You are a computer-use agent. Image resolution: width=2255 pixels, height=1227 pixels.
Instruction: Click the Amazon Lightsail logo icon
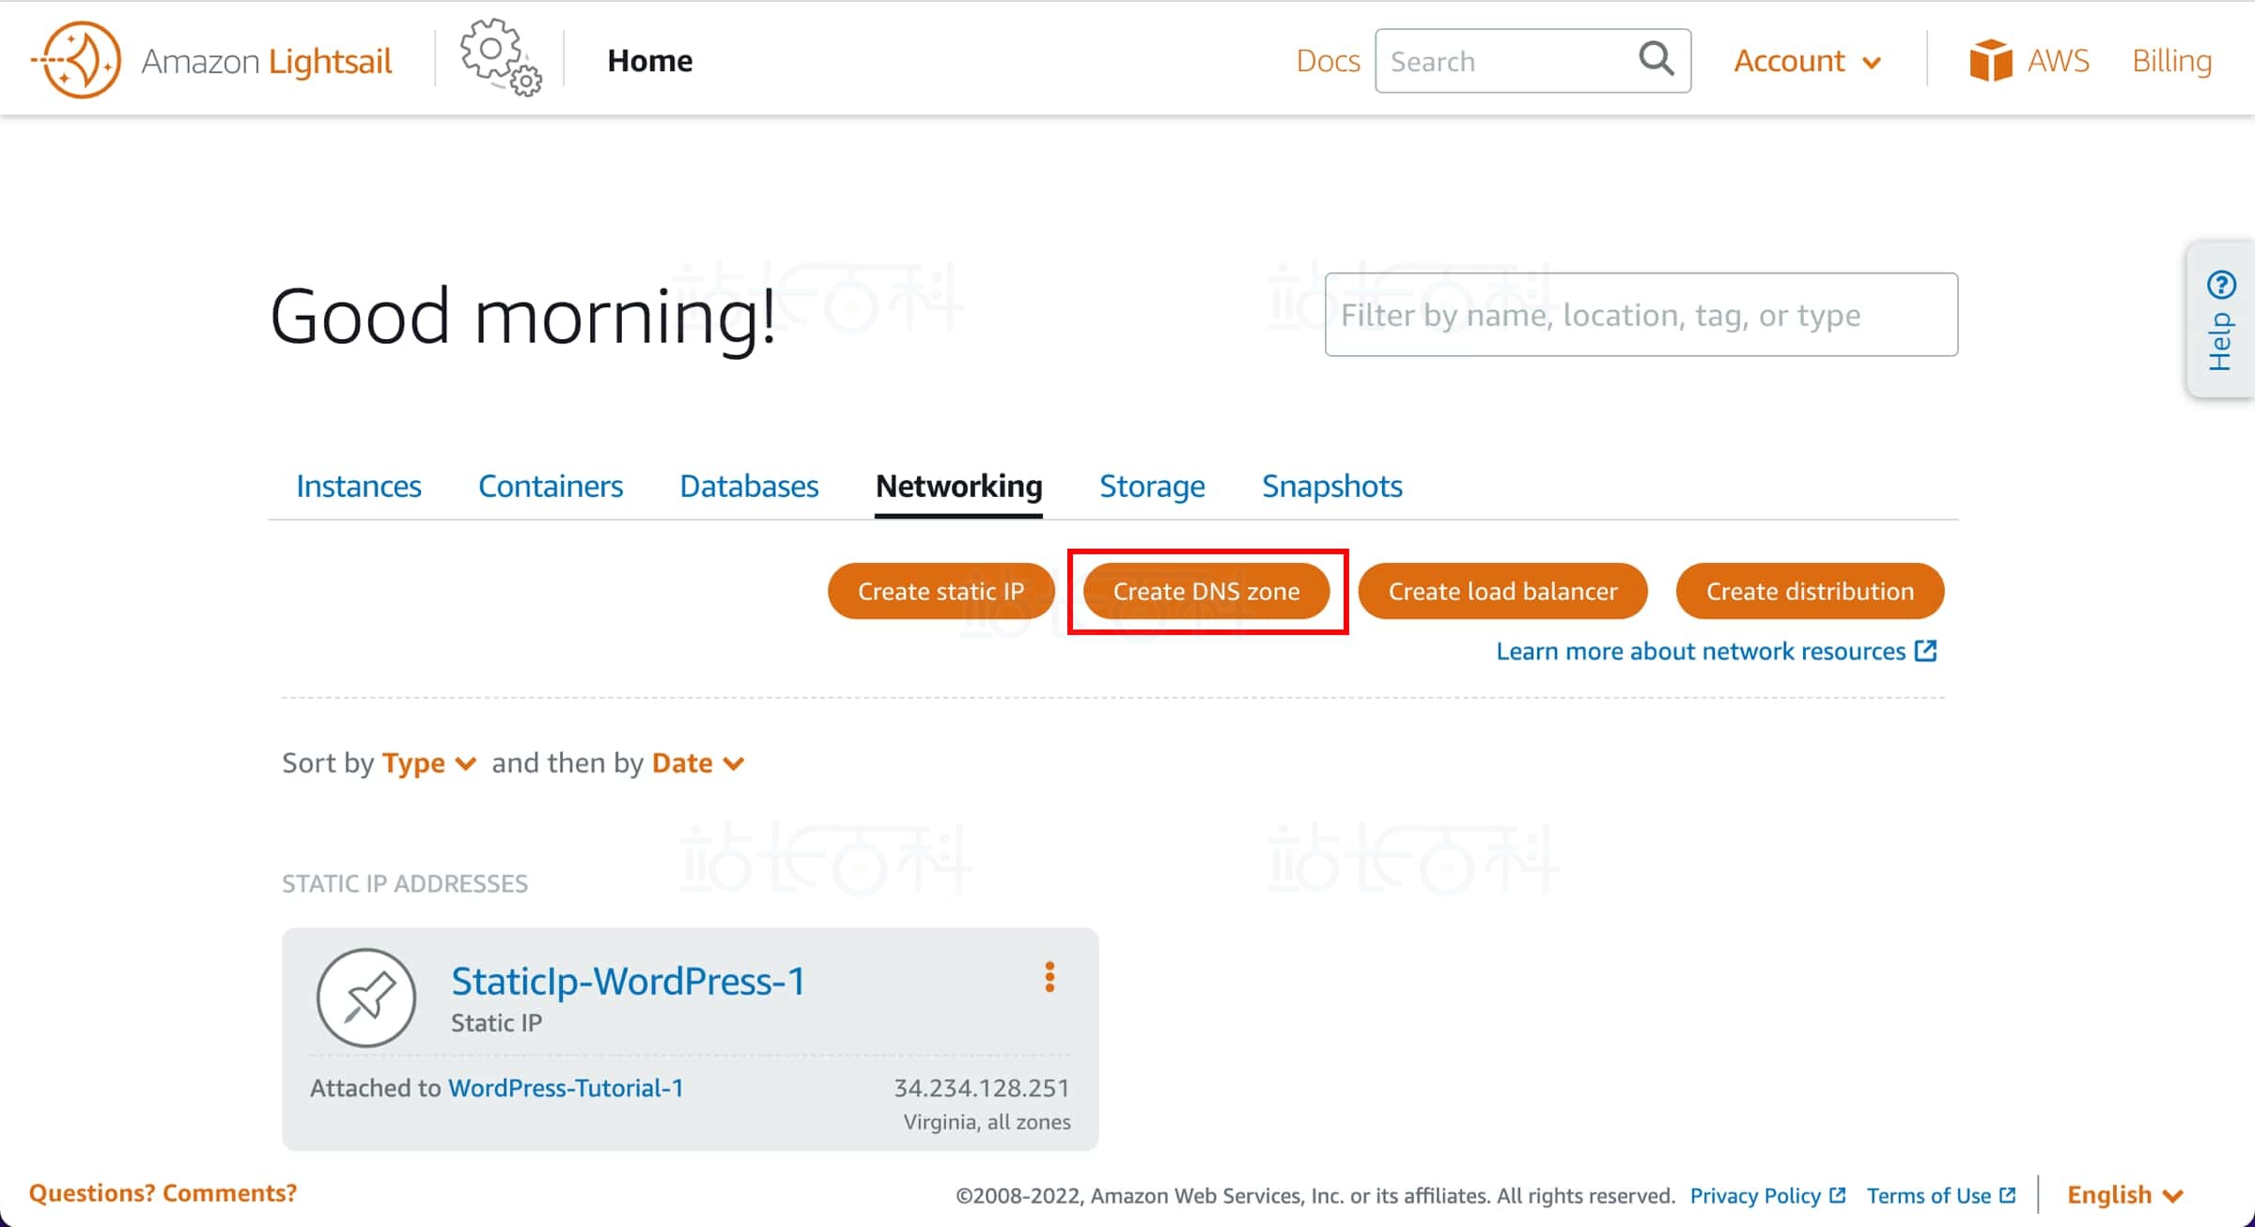[x=77, y=60]
